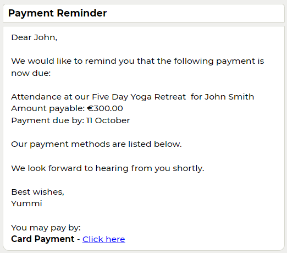Select the bold "Card Payment" label
The height and width of the screenshot is (253, 287).
pos(43,239)
